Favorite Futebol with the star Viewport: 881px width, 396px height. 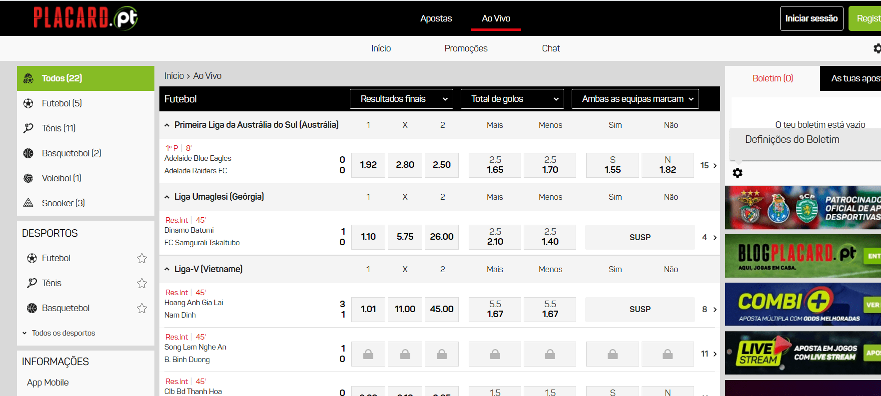(x=142, y=258)
